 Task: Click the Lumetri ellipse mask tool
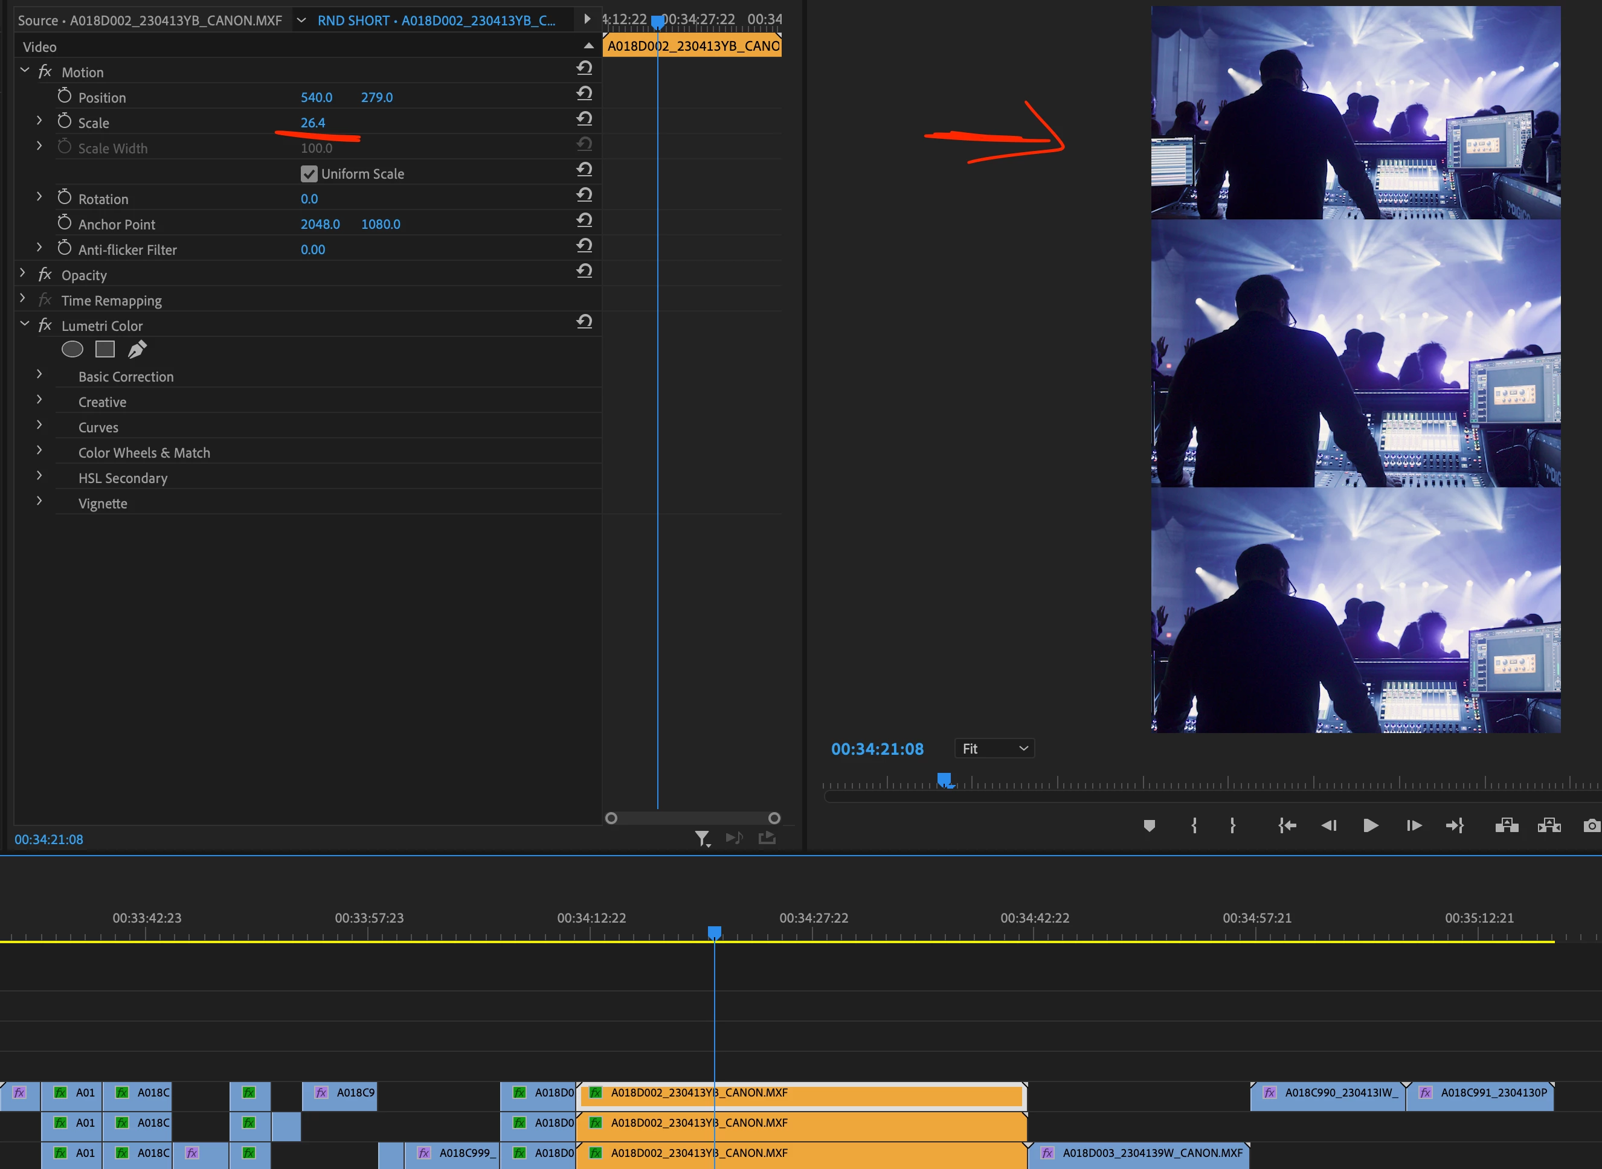tap(72, 349)
